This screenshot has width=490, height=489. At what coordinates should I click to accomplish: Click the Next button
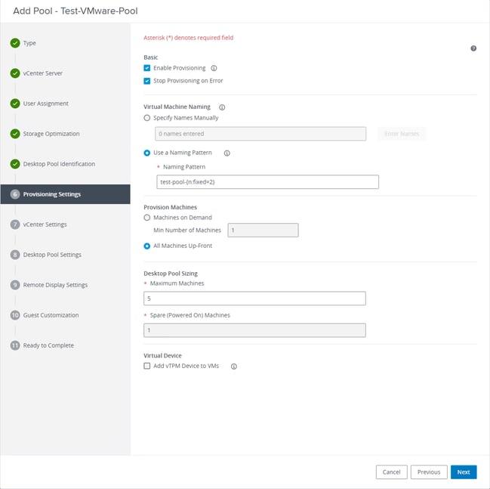[x=464, y=472]
